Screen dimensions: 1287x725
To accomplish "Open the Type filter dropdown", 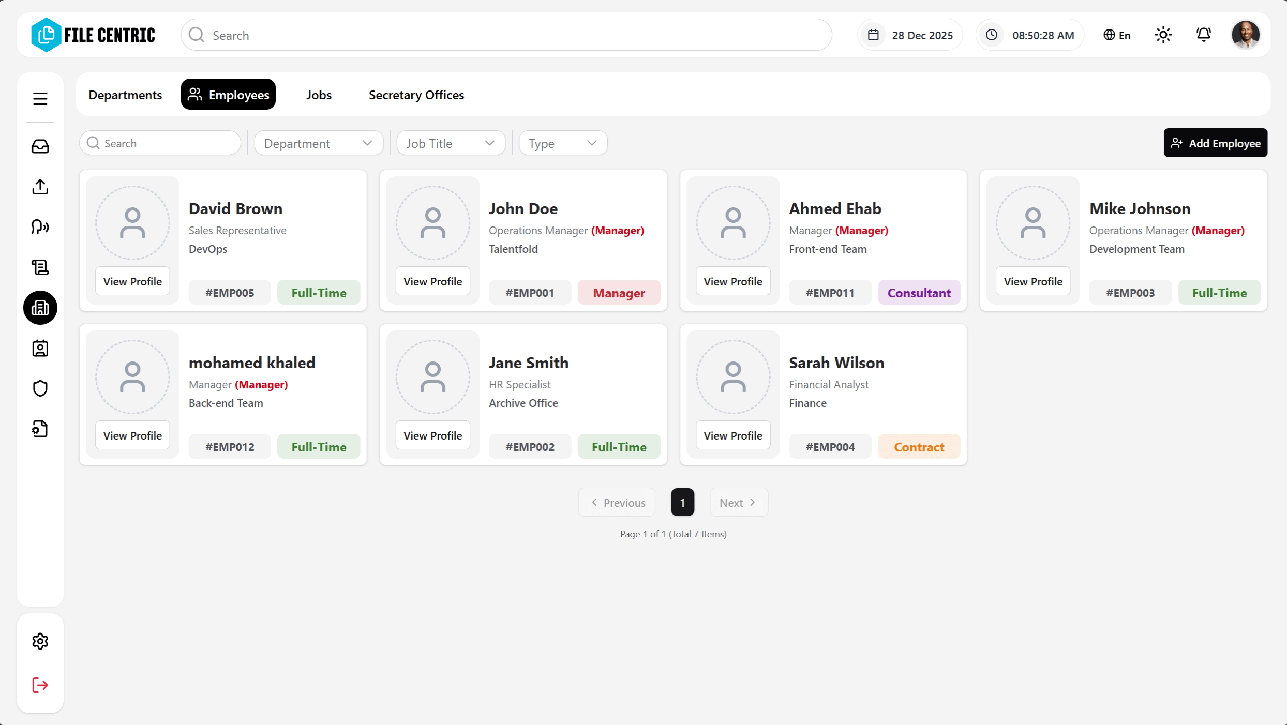I will pos(563,143).
